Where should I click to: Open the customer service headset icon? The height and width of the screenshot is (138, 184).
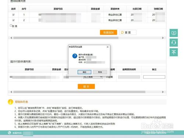(x=174, y=43)
